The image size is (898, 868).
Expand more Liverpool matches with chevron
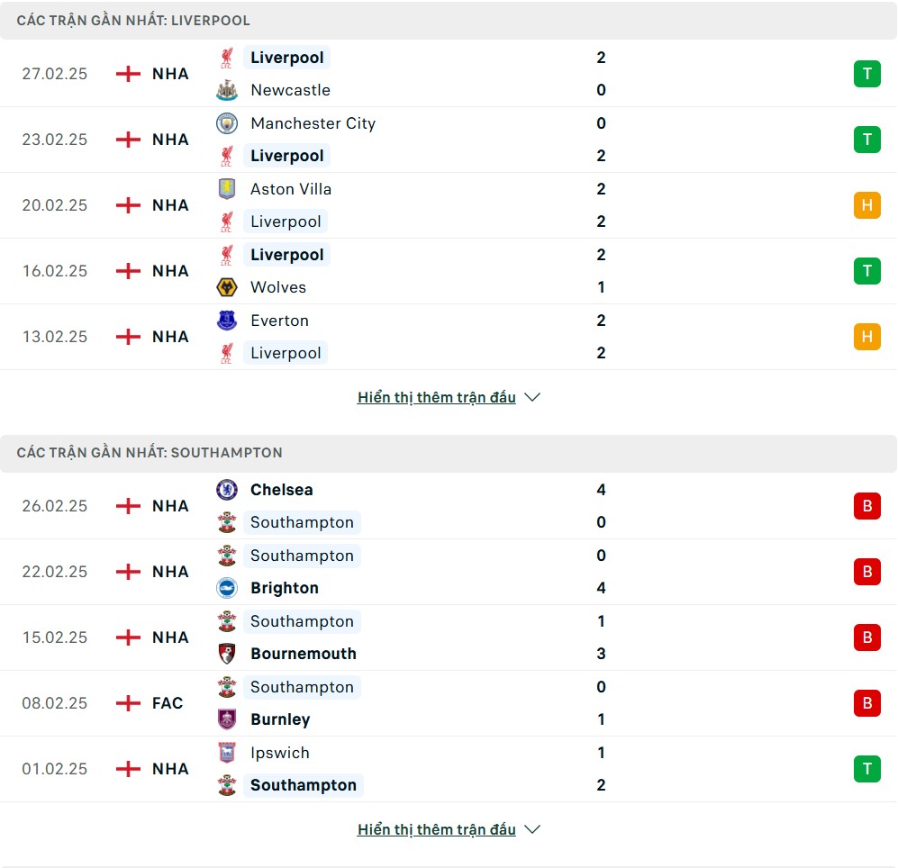[x=532, y=397]
